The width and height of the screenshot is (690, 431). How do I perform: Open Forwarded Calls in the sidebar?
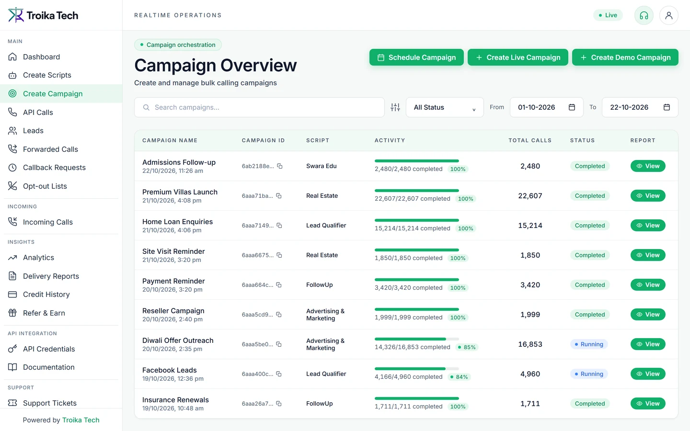point(61,149)
